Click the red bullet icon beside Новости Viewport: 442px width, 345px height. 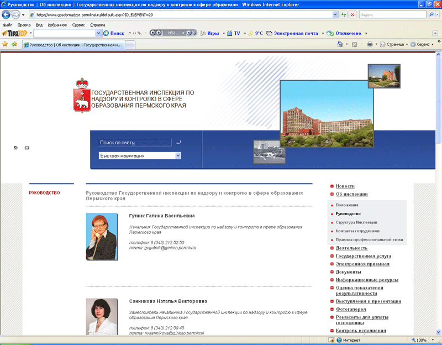click(332, 186)
